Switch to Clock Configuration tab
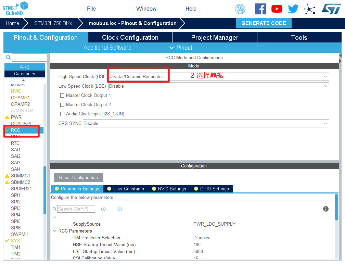 click(130, 38)
